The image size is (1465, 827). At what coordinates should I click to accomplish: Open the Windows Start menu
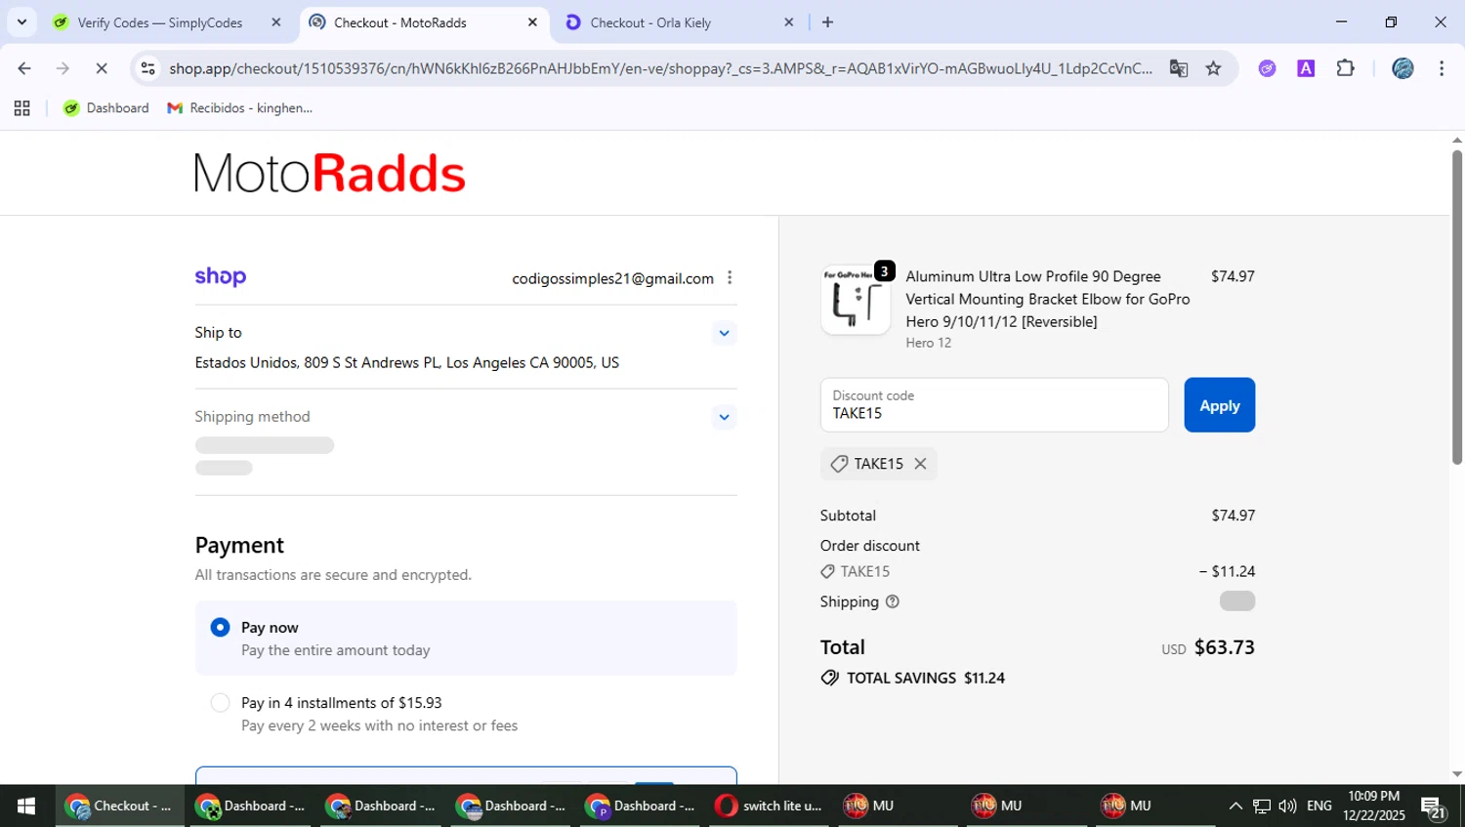coord(26,806)
